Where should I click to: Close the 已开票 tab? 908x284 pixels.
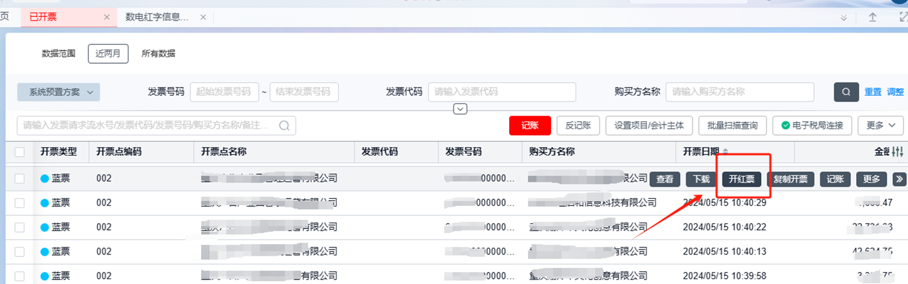click(107, 18)
